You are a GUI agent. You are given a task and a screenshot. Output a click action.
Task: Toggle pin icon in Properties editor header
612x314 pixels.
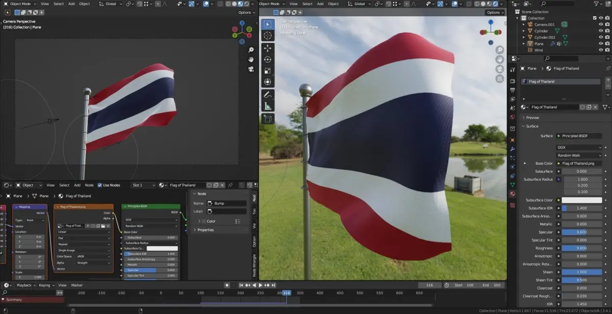[607, 68]
